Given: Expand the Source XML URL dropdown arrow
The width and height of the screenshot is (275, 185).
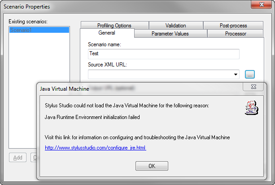Looking at the screenshot, I should click(236, 75).
